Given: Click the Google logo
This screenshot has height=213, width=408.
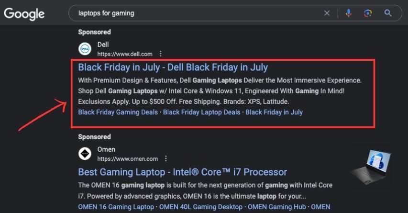Looking at the screenshot, I should tap(24, 13).
